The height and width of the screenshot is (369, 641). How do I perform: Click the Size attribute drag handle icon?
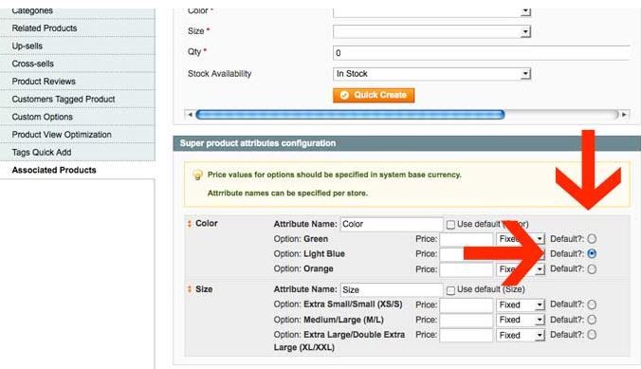tap(190, 289)
